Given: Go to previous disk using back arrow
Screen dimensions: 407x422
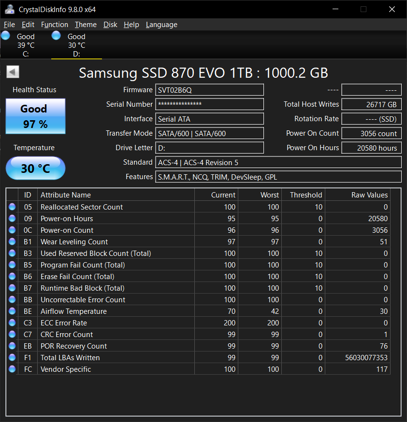Looking at the screenshot, I should tap(13, 72).
